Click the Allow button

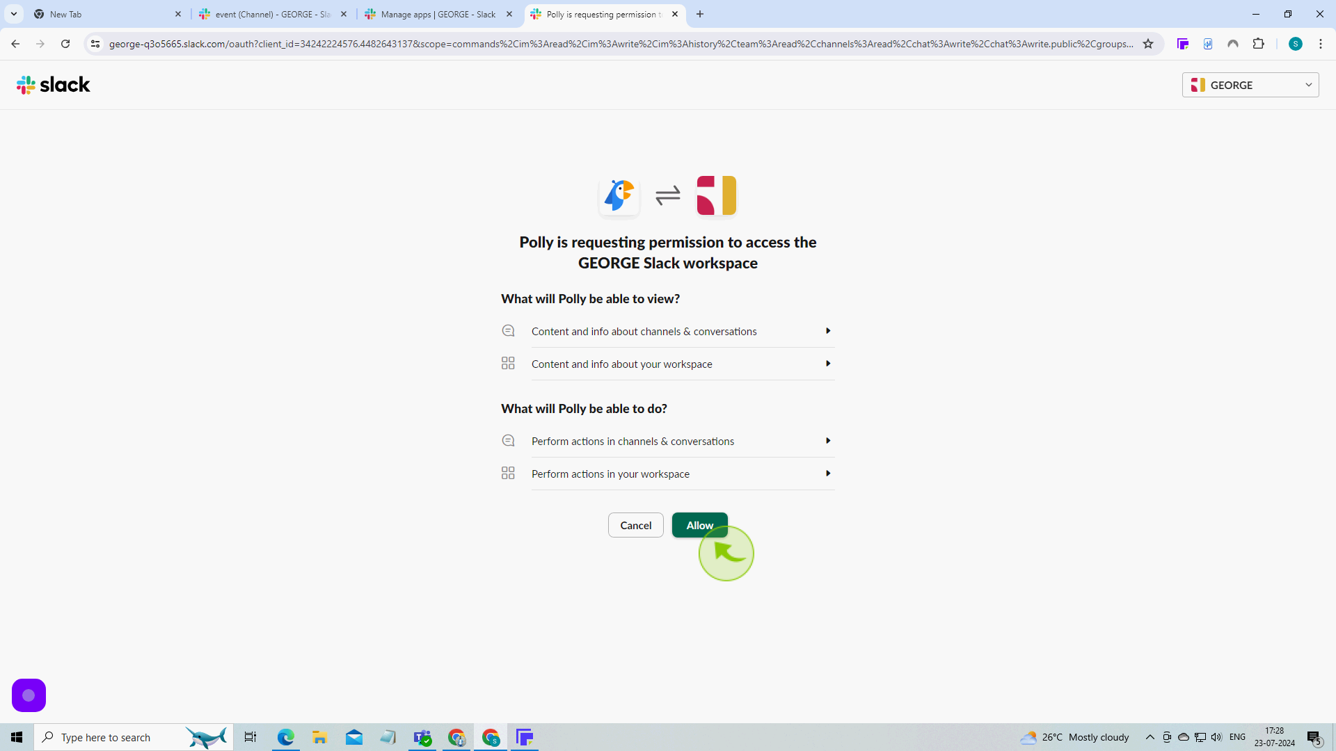click(699, 525)
